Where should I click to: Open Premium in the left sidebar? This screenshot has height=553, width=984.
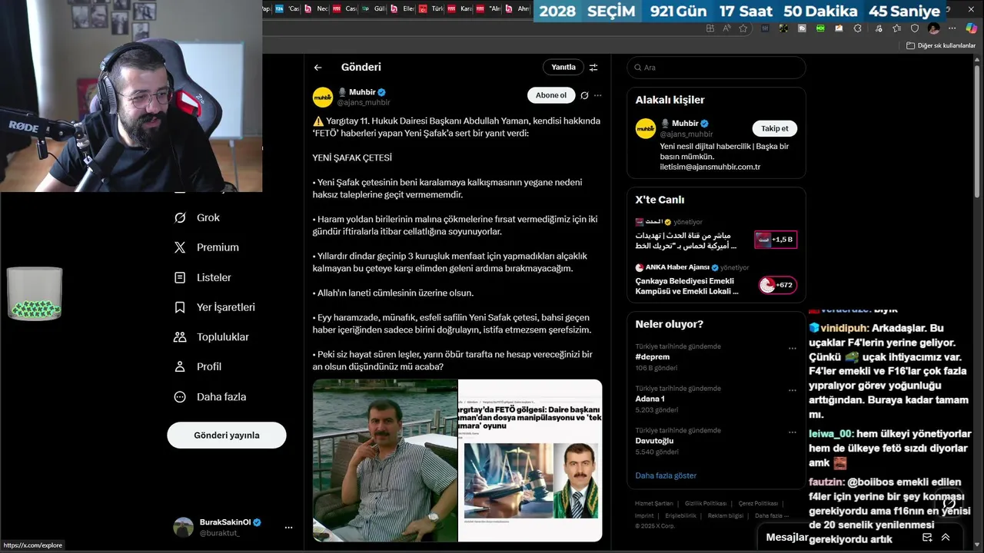pos(207,247)
